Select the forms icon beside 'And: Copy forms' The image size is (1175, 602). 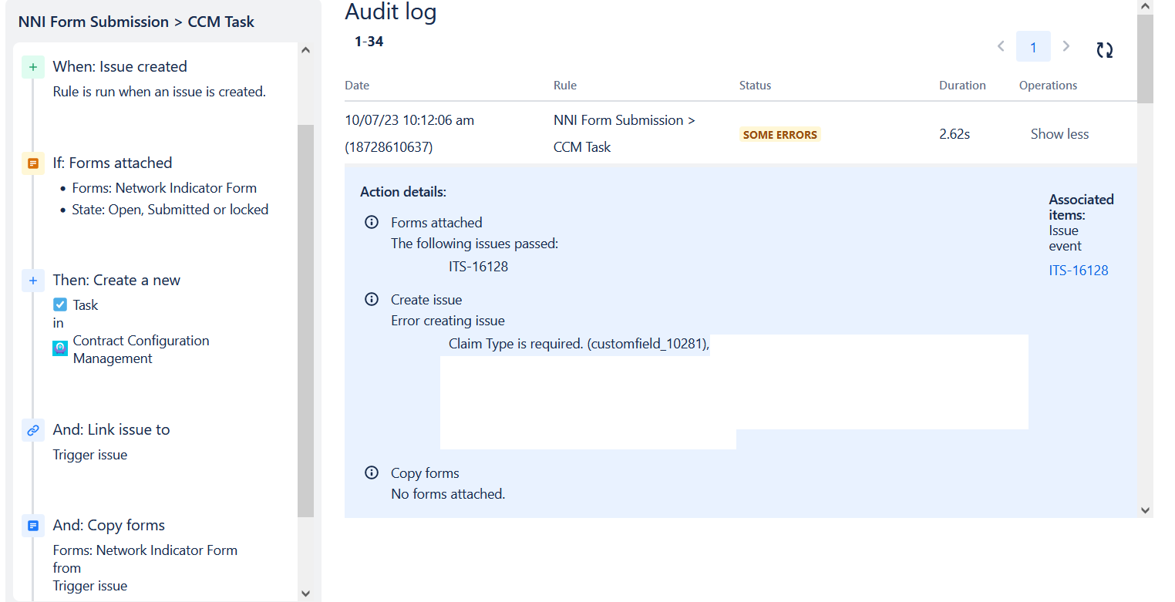33,525
